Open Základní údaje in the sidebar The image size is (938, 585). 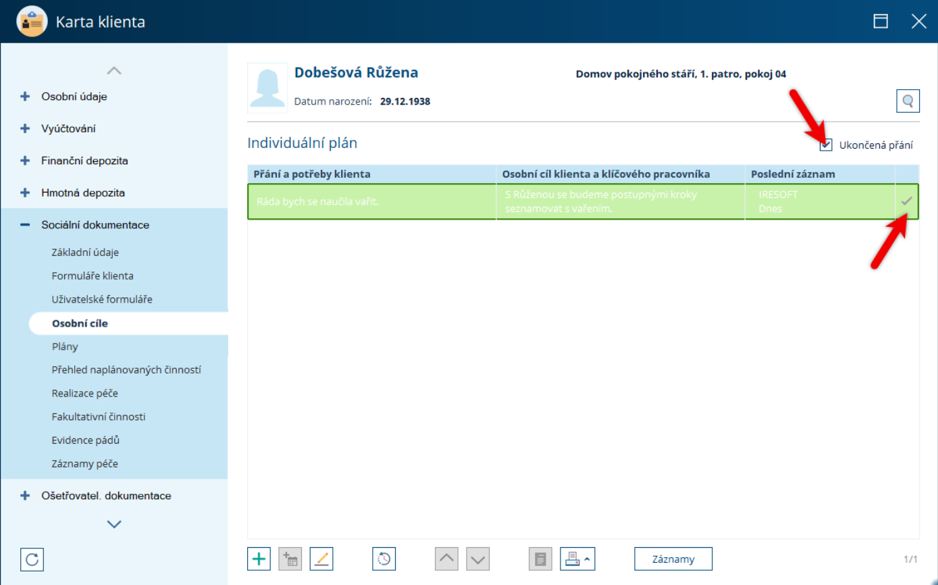(x=85, y=253)
